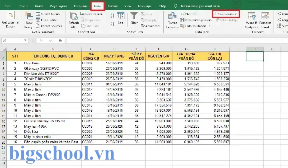Open What-If Analysis menu
This screenshot has width=288, height=168.
251,20
